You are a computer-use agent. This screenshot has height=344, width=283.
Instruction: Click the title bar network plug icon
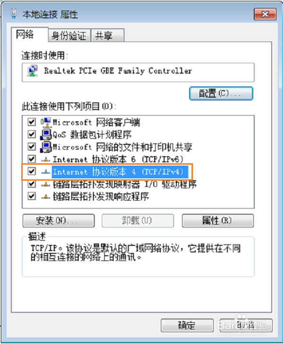click(14, 14)
